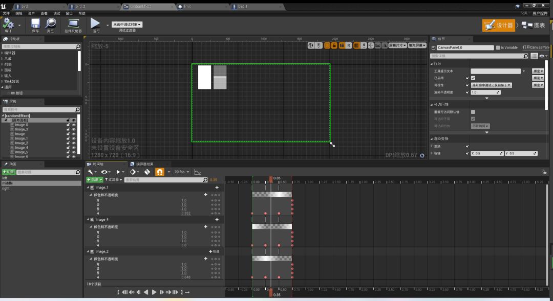553x301 pixels.
Task: Click the DPI scale gear icon in viewport
Action: [x=422, y=155]
